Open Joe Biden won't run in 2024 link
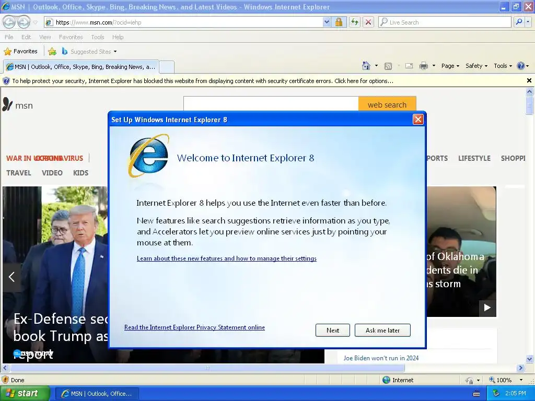The height and width of the screenshot is (401, 535). 381,358
